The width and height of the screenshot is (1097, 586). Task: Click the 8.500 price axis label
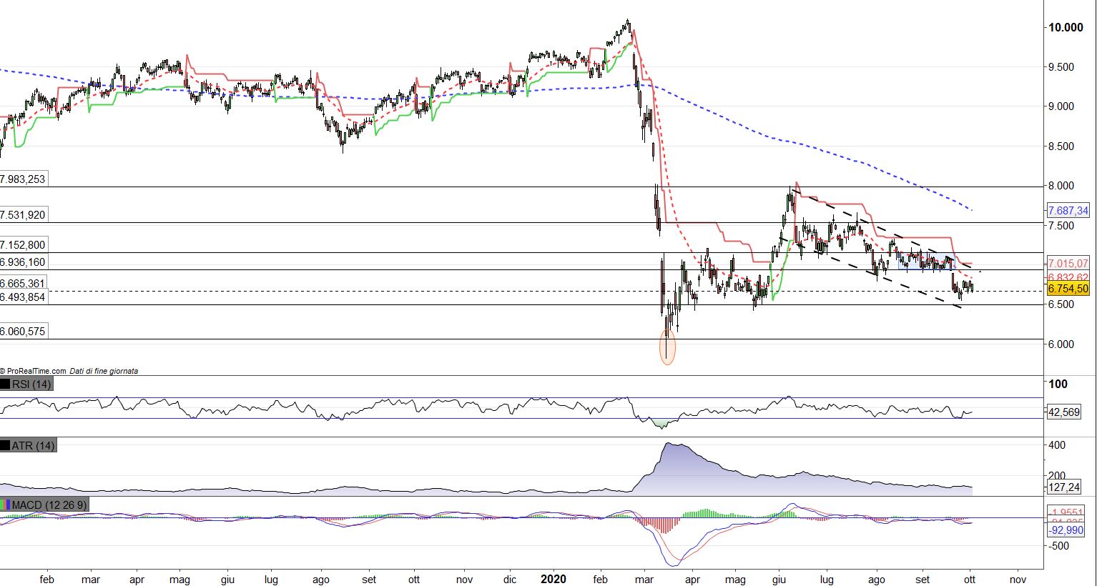[1062, 146]
